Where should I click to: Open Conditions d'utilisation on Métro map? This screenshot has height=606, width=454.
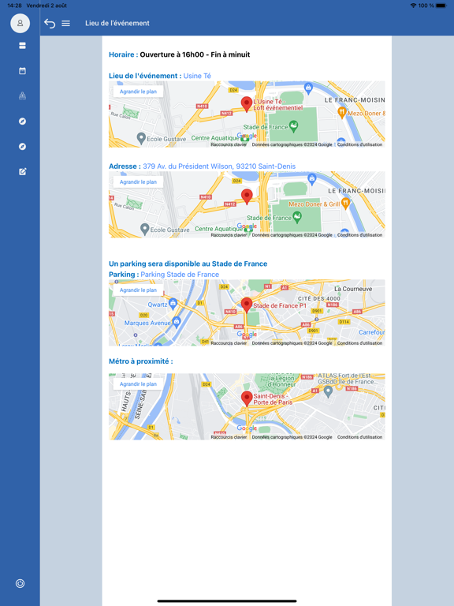pos(359,437)
